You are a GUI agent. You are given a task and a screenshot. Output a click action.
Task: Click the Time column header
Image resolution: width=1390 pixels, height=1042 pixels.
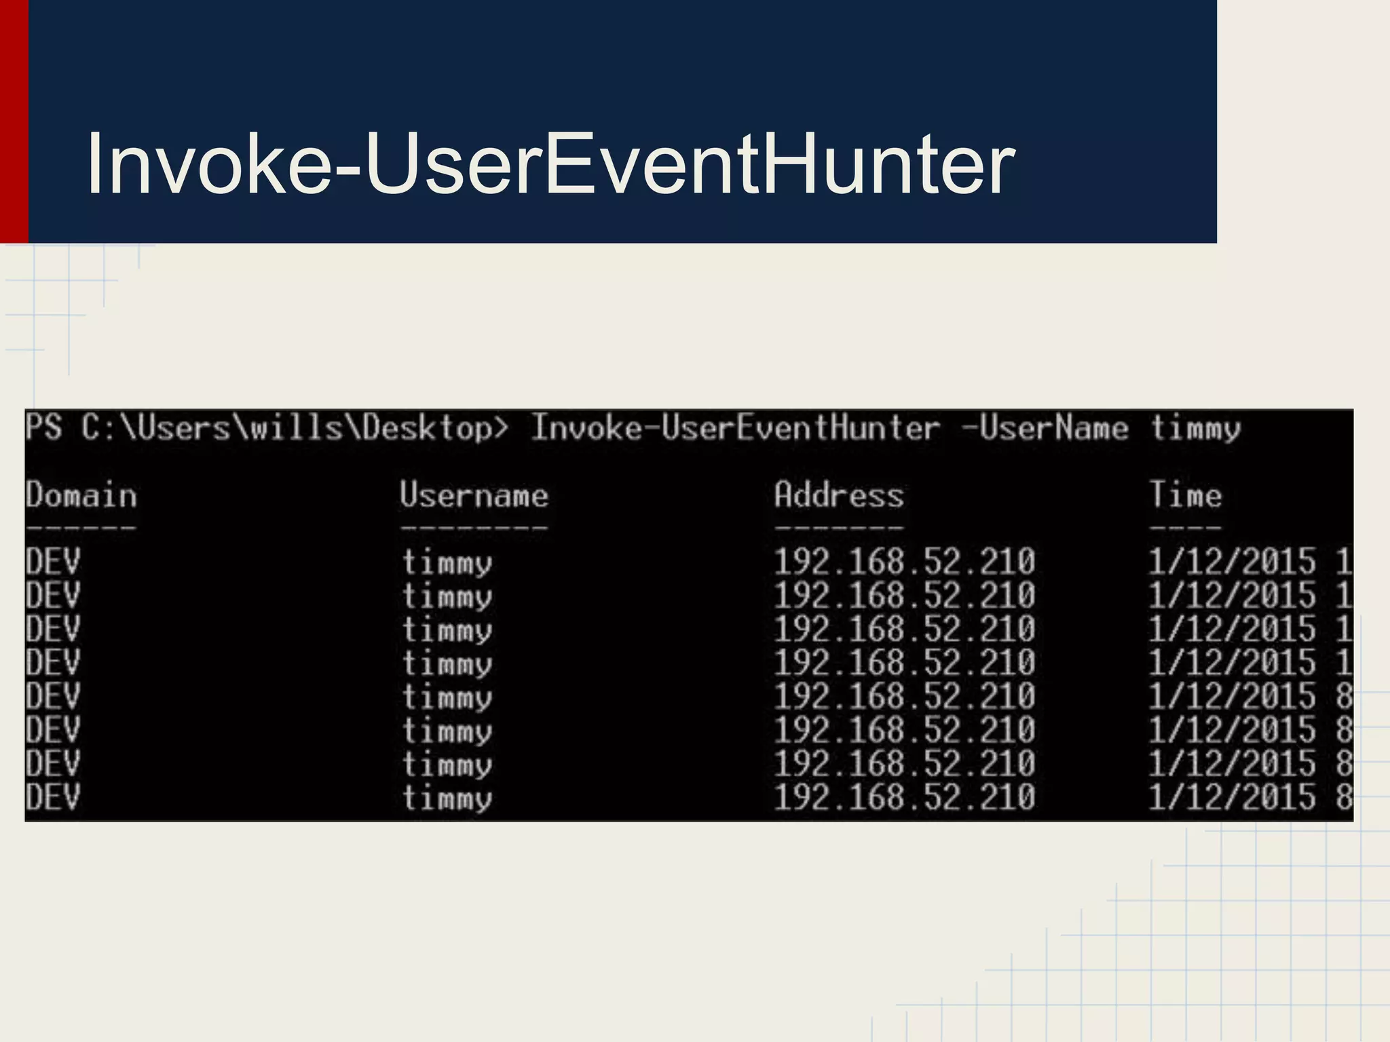click(1185, 495)
